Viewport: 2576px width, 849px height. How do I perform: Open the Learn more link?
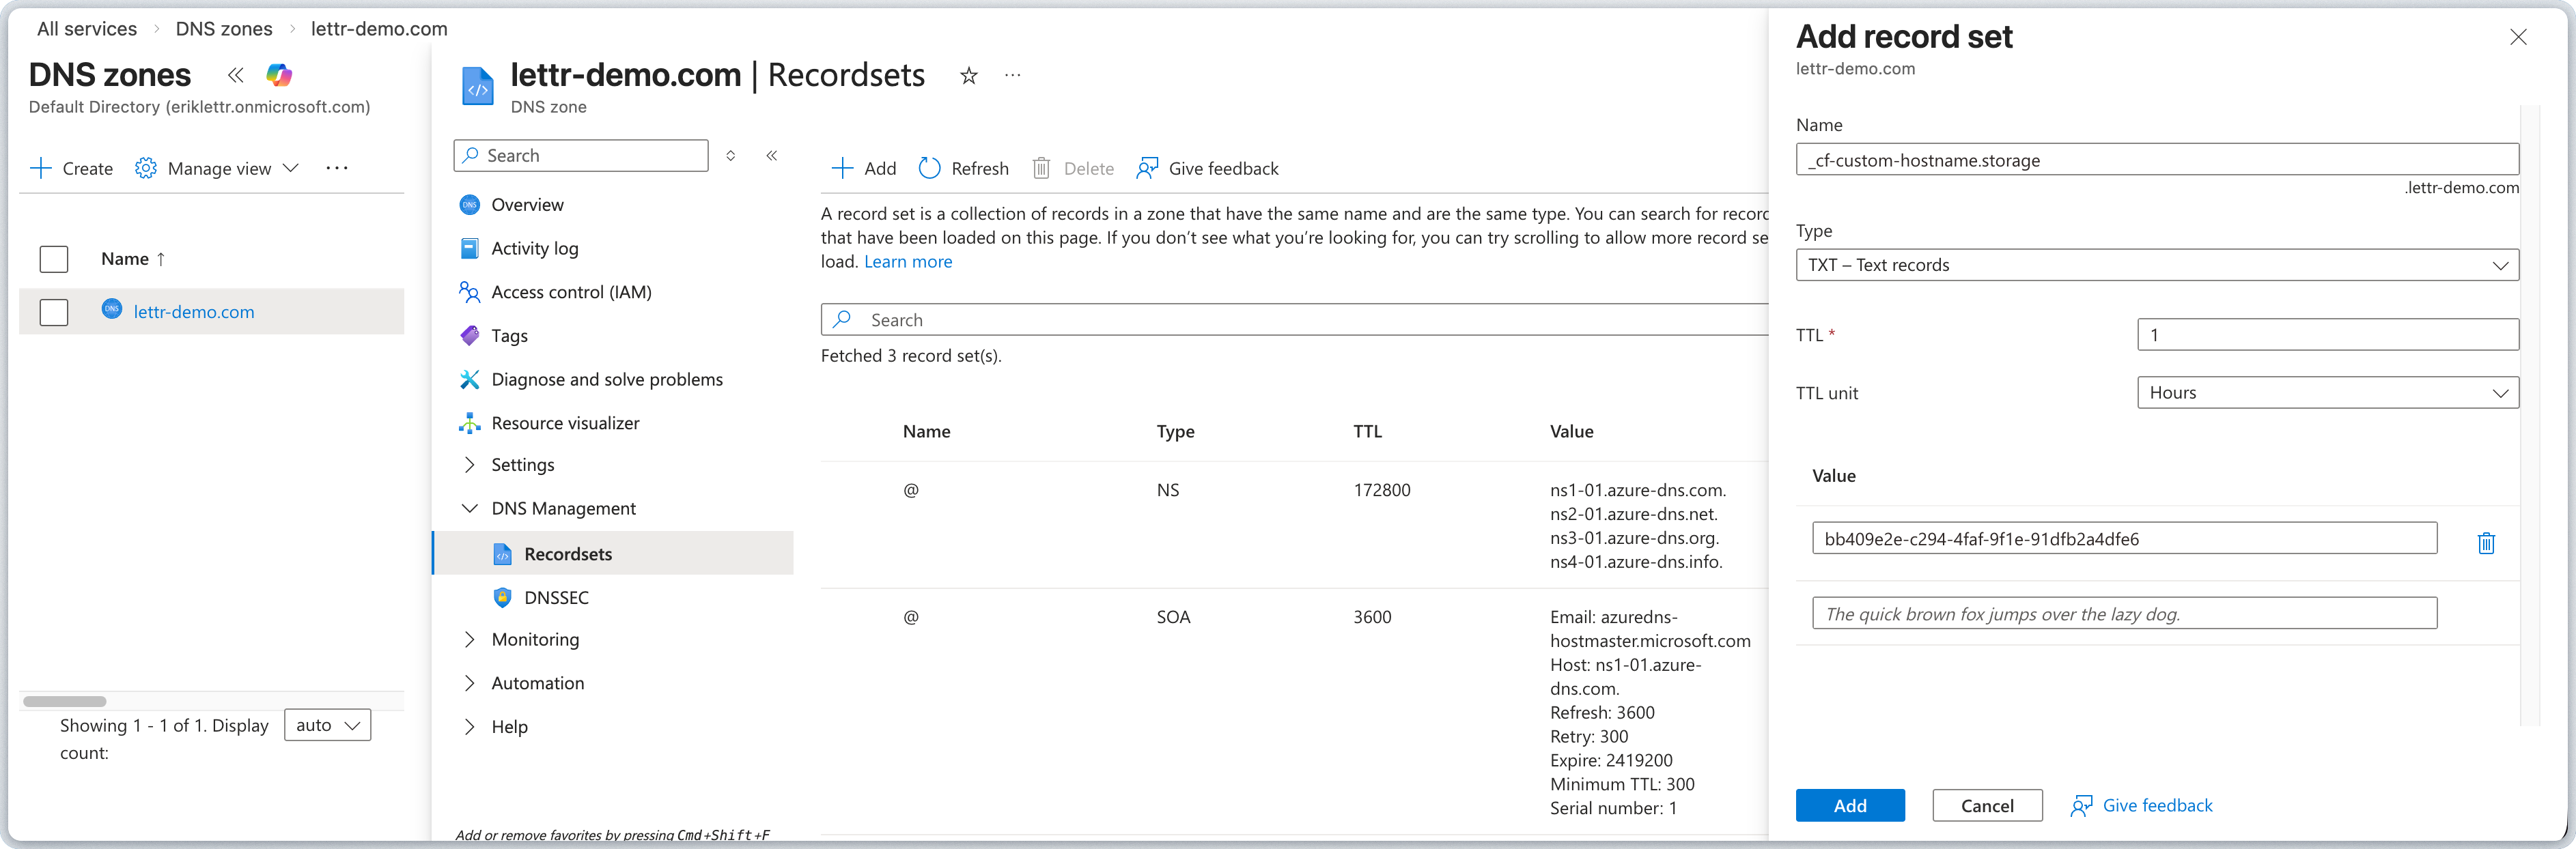907,261
